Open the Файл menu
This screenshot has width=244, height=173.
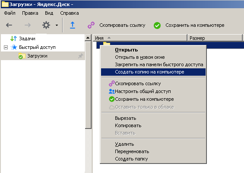[x=10, y=13]
